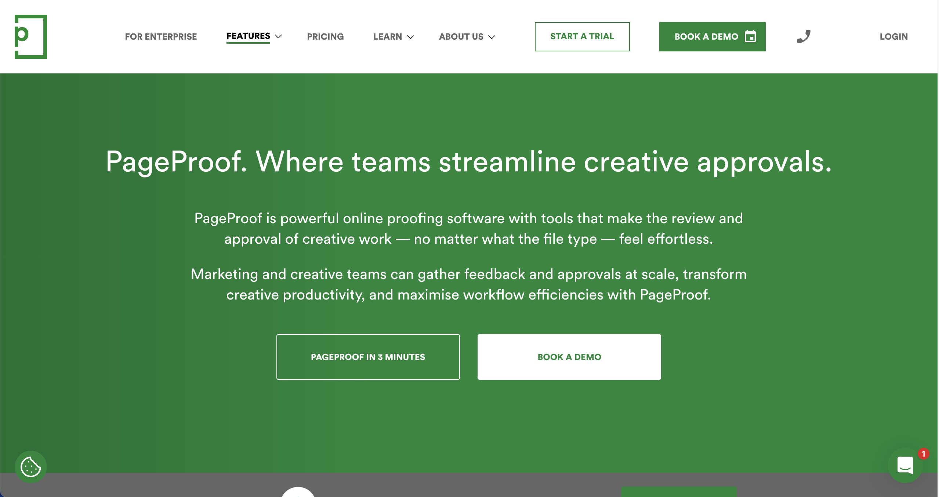Open the For Enterprise menu item

pyautogui.click(x=161, y=37)
